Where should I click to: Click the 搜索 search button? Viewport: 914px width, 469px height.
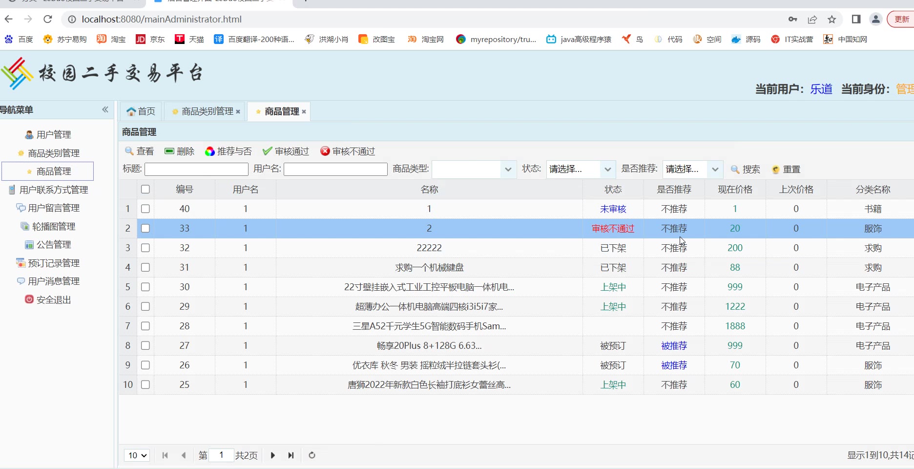746,170
